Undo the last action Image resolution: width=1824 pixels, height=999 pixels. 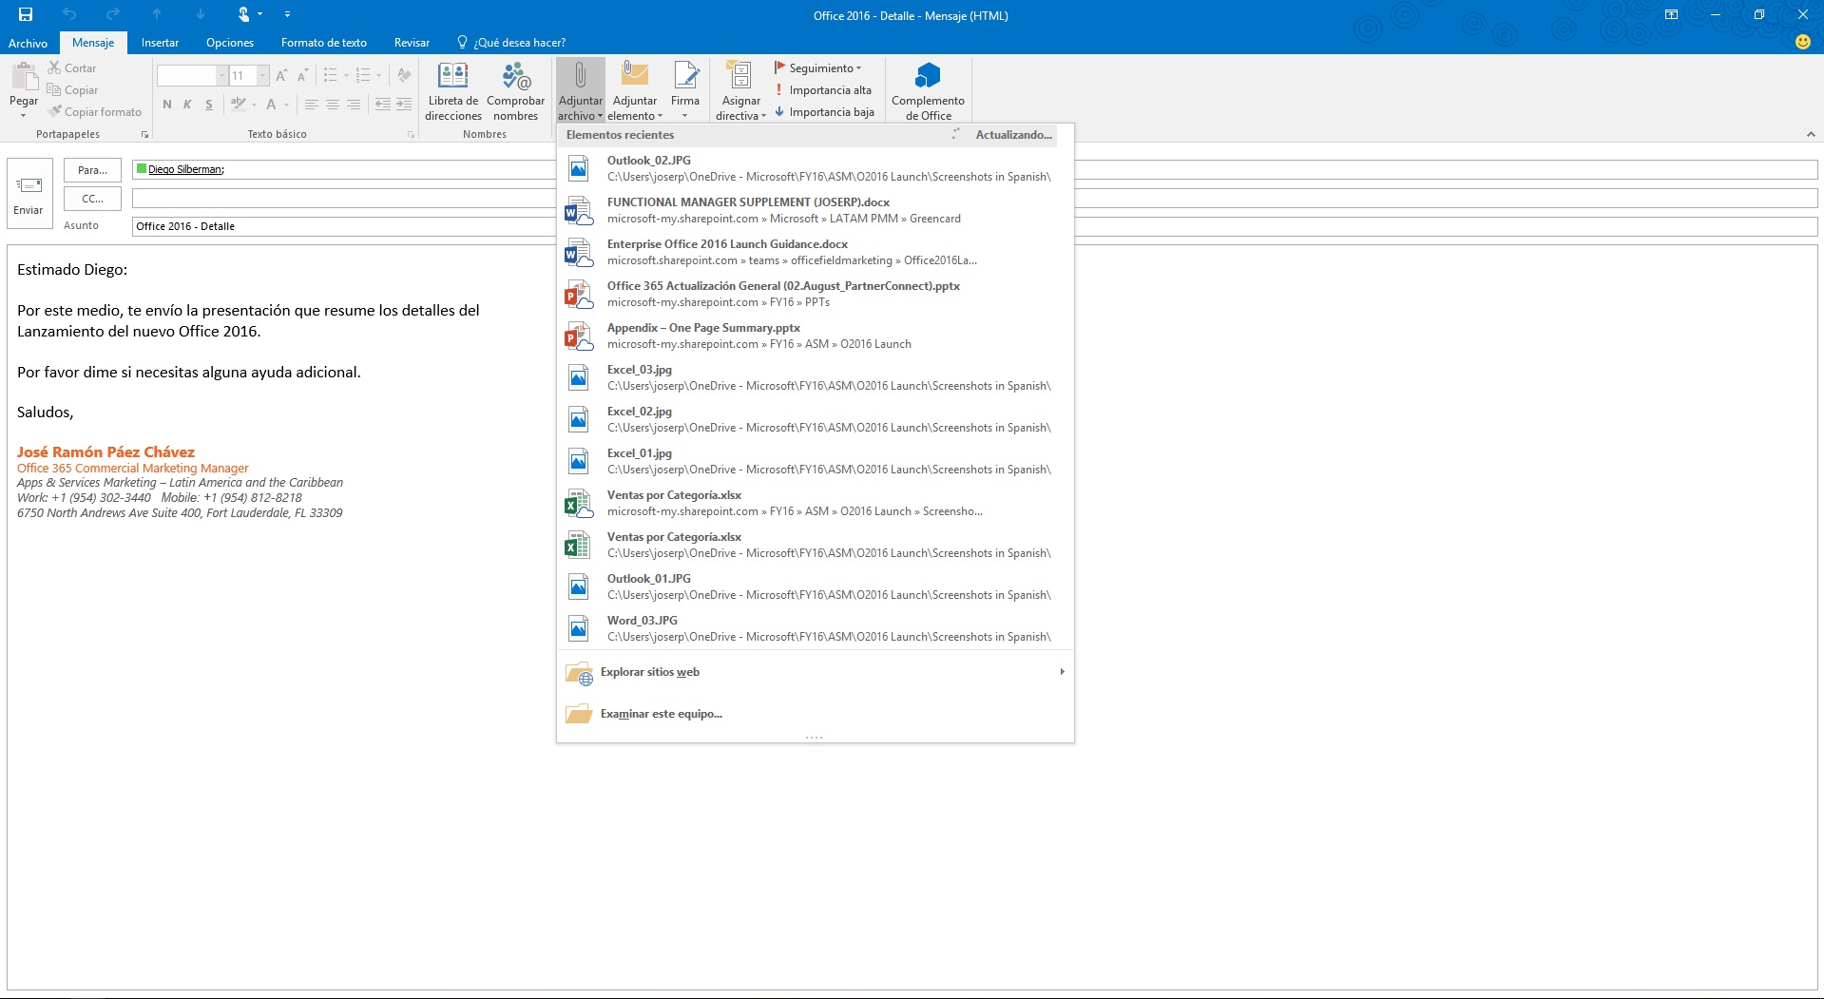click(69, 14)
